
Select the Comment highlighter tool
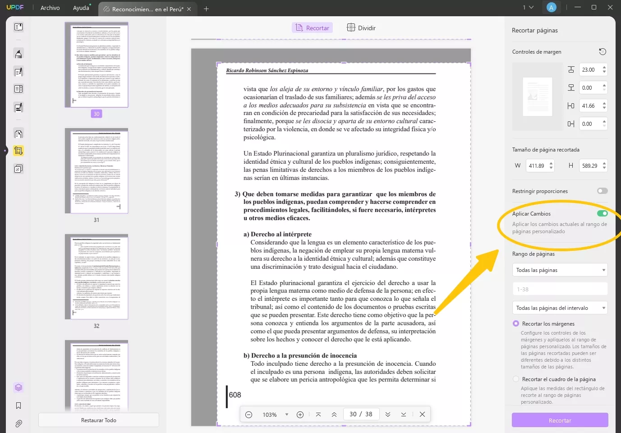pos(18,54)
